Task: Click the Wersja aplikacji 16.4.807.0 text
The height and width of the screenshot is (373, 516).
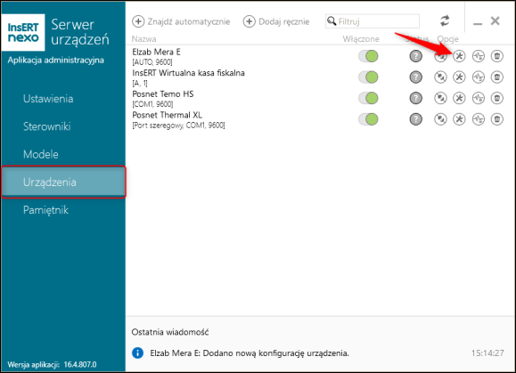Action: click(52, 364)
